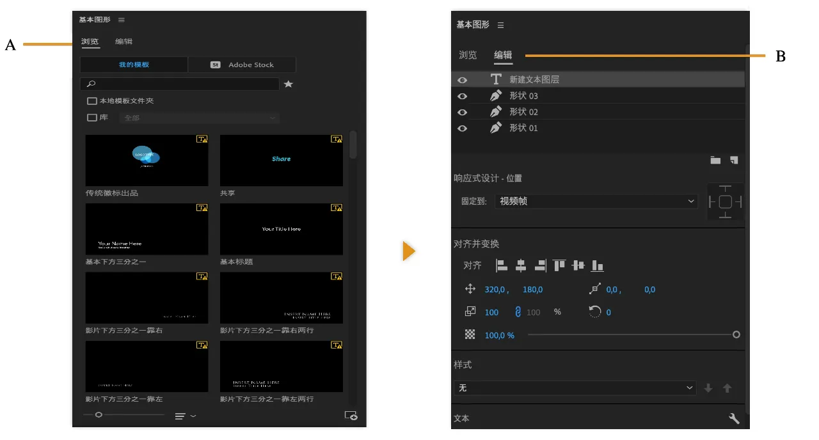Click the template search field
This screenshot has height=440, width=819.
pyautogui.click(x=180, y=84)
